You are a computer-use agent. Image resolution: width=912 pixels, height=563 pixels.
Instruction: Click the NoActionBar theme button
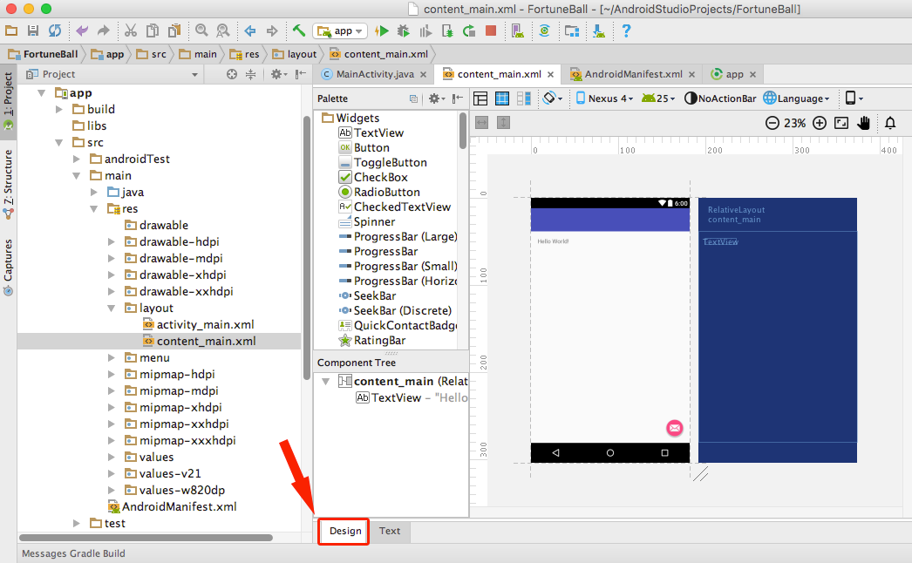click(x=720, y=98)
